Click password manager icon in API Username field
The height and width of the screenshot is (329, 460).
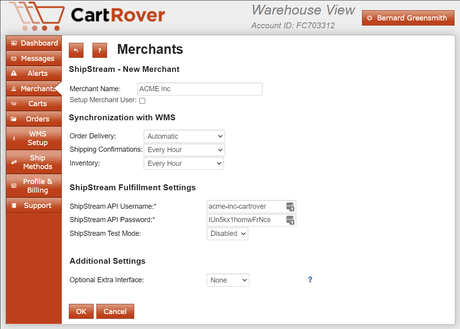tap(290, 206)
